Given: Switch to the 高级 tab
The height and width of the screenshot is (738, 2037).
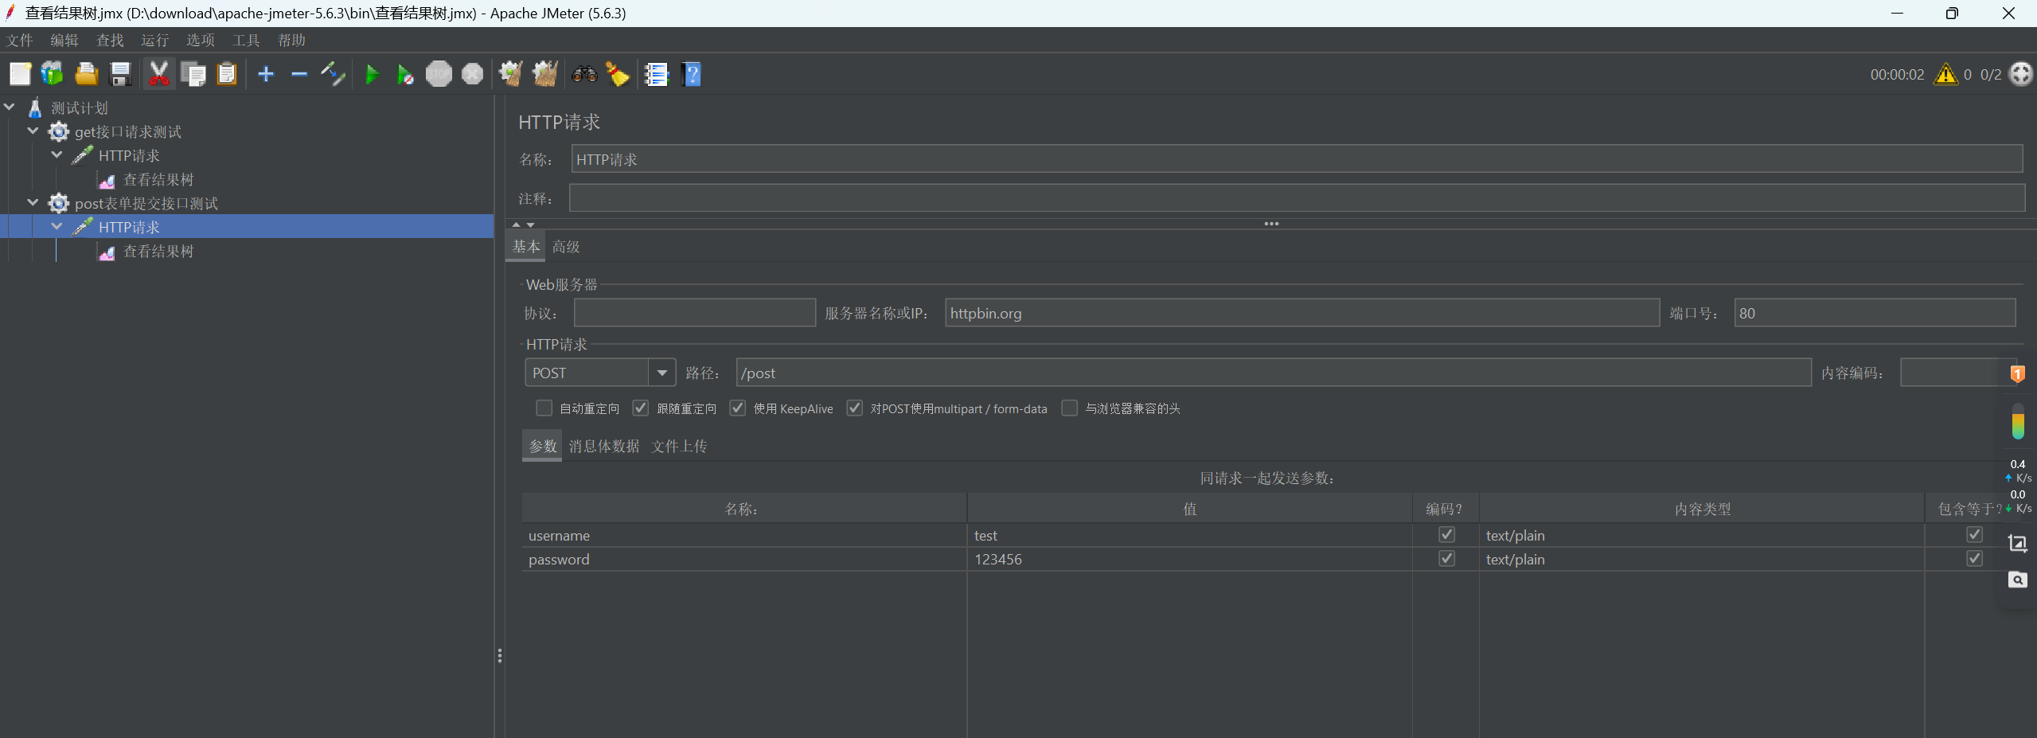Looking at the screenshot, I should tap(566, 247).
